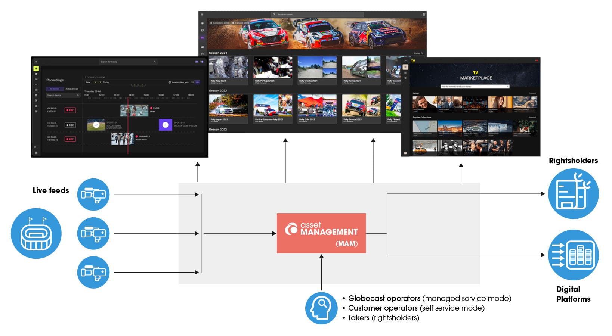Select the All devices tab

click(x=55, y=89)
